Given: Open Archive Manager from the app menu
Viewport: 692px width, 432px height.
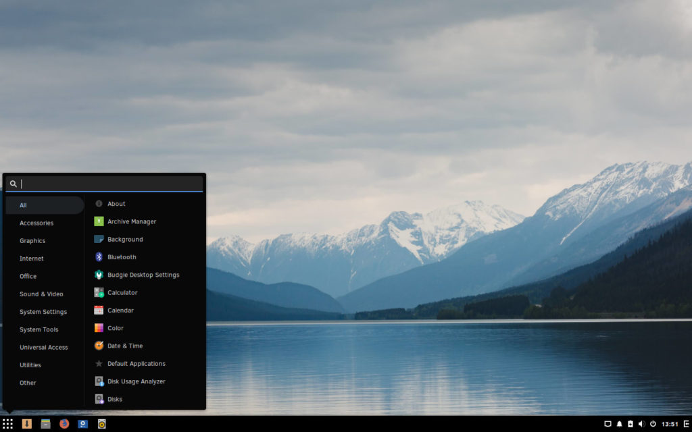Looking at the screenshot, I should [132, 221].
